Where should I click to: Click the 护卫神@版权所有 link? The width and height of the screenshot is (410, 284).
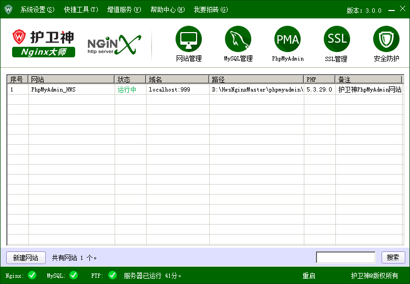[x=374, y=276]
